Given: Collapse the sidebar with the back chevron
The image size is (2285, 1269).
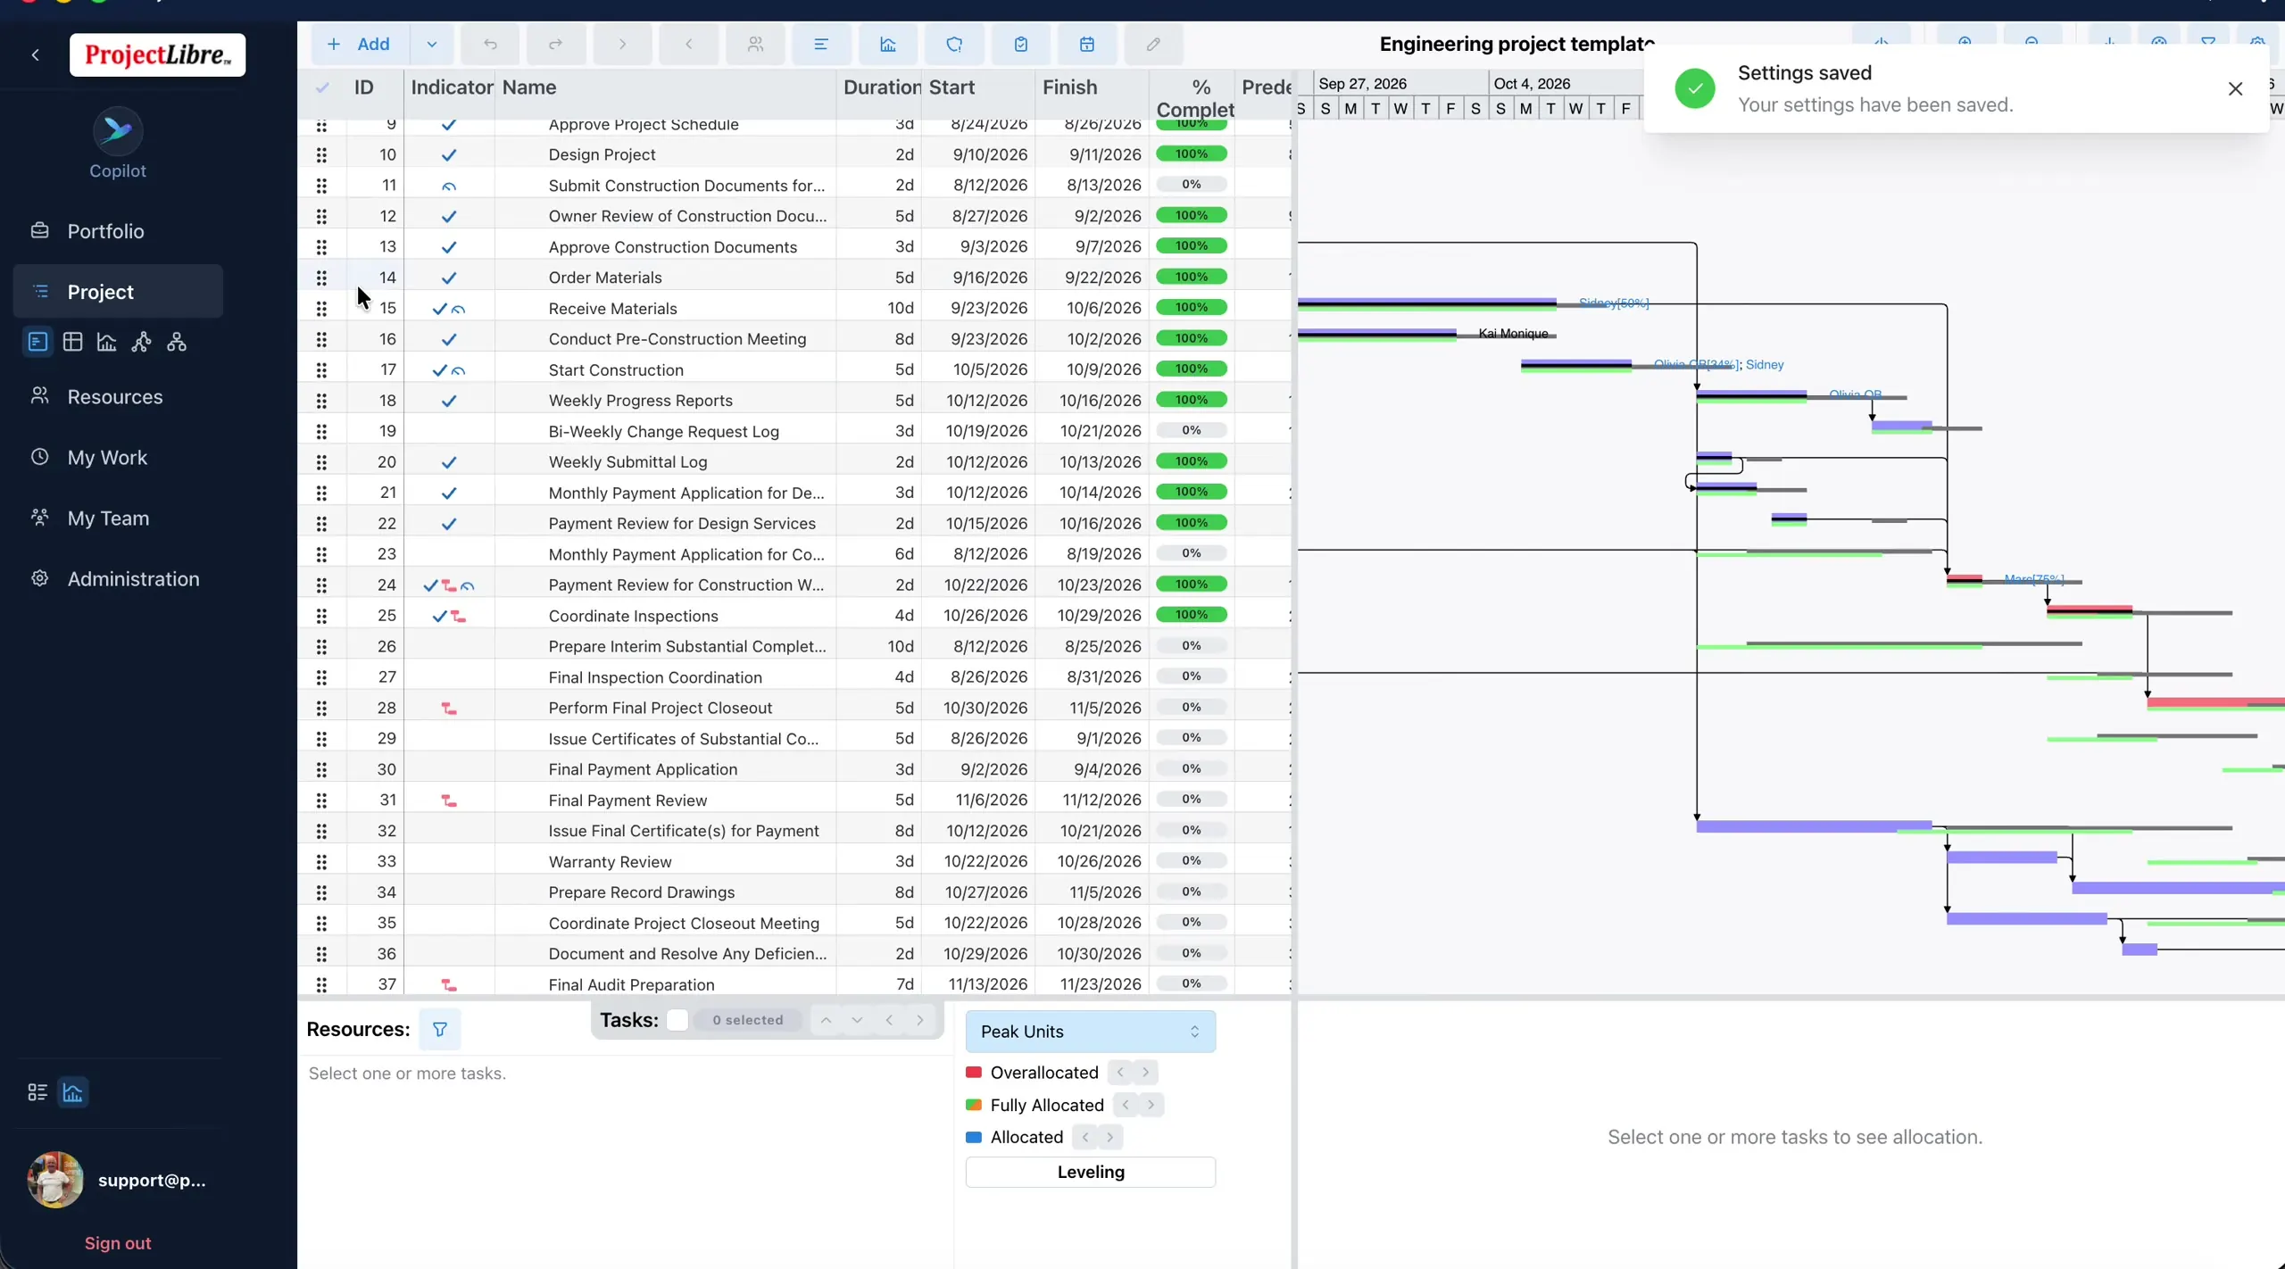Looking at the screenshot, I should click(36, 54).
